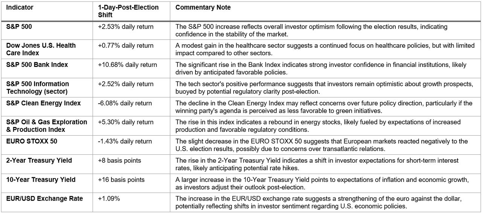Viewport: 482px width, 213px height.
Task: Click the +0.77% daily return value
Action: pyautogui.click(x=126, y=45)
